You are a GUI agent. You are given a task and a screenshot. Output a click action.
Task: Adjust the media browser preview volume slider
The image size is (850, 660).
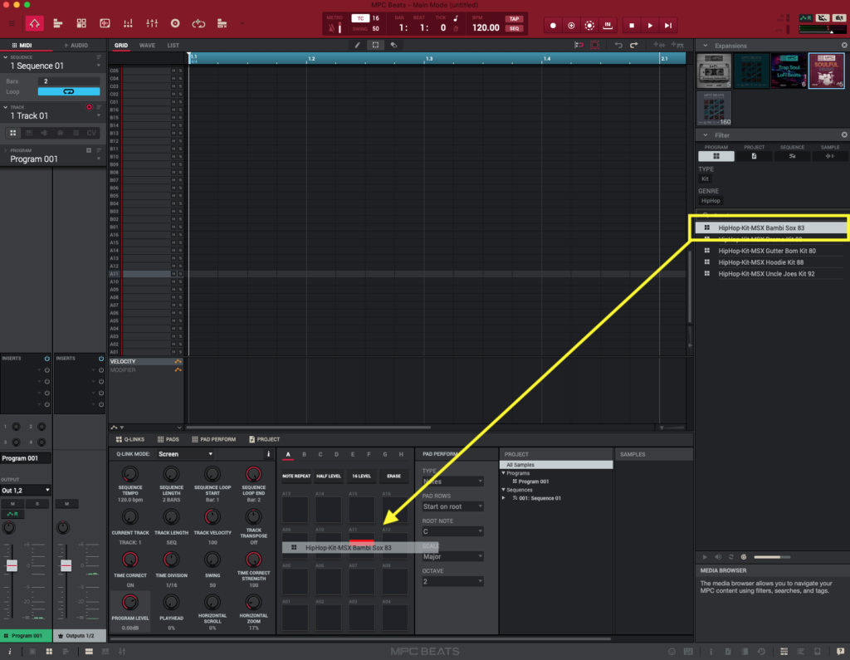tap(772, 557)
